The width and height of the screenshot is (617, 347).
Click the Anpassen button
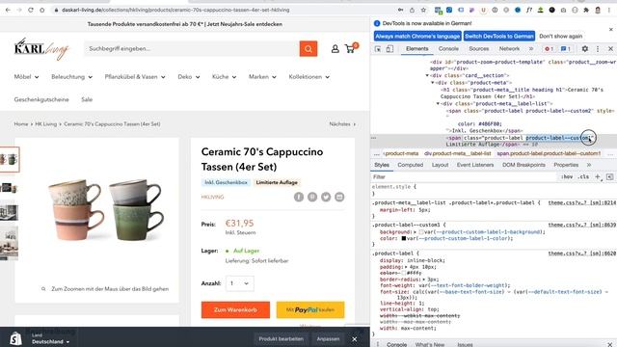pyautogui.click(x=328, y=338)
